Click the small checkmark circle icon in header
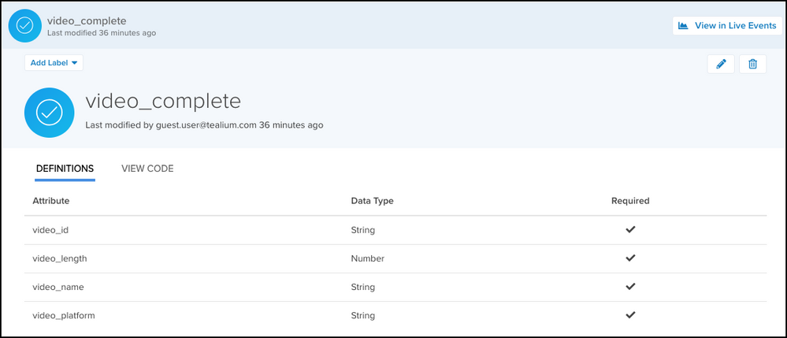 point(25,25)
